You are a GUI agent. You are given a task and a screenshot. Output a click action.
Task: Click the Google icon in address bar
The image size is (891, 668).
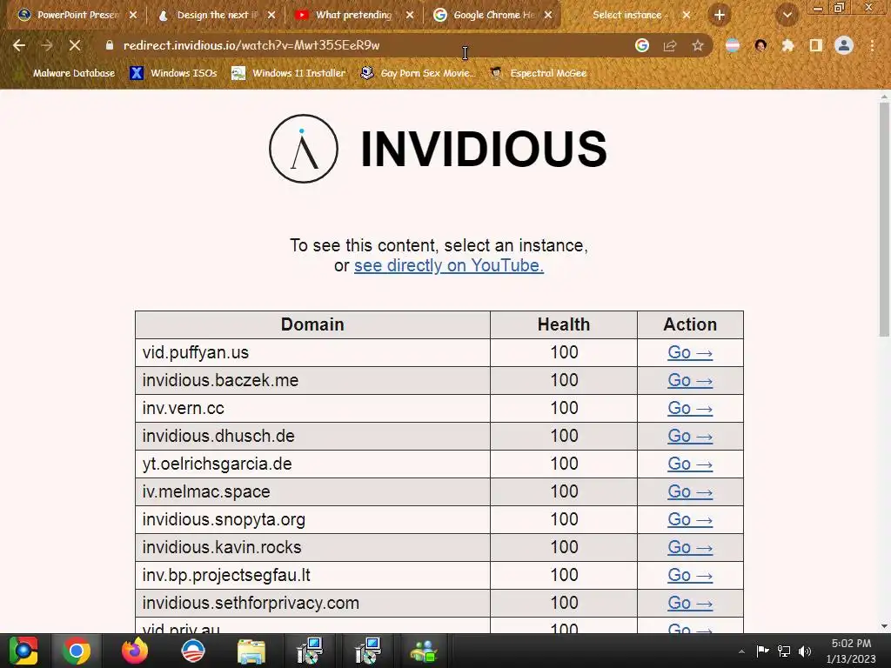click(x=642, y=45)
